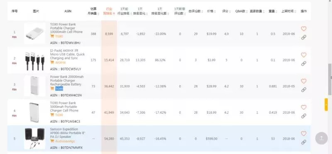Sort by 上架时间 column header

(288, 11)
